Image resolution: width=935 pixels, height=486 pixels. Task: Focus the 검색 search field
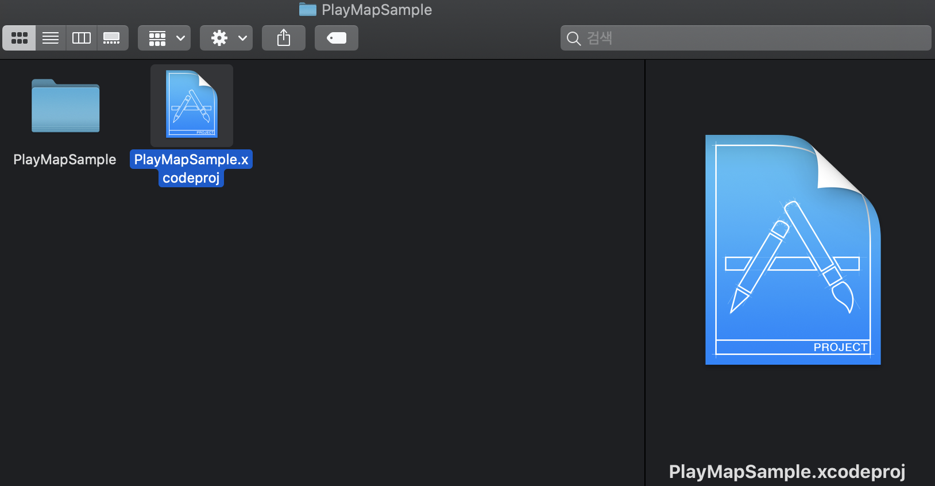click(x=745, y=38)
